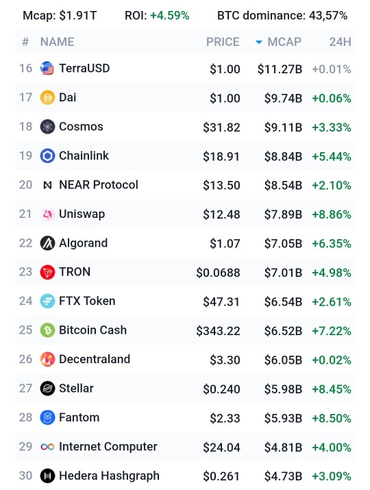The height and width of the screenshot is (490, 370).
Task: Click the Hedera Hashgraph H icon
Action: pyautogui.click(x=47, y=476)
